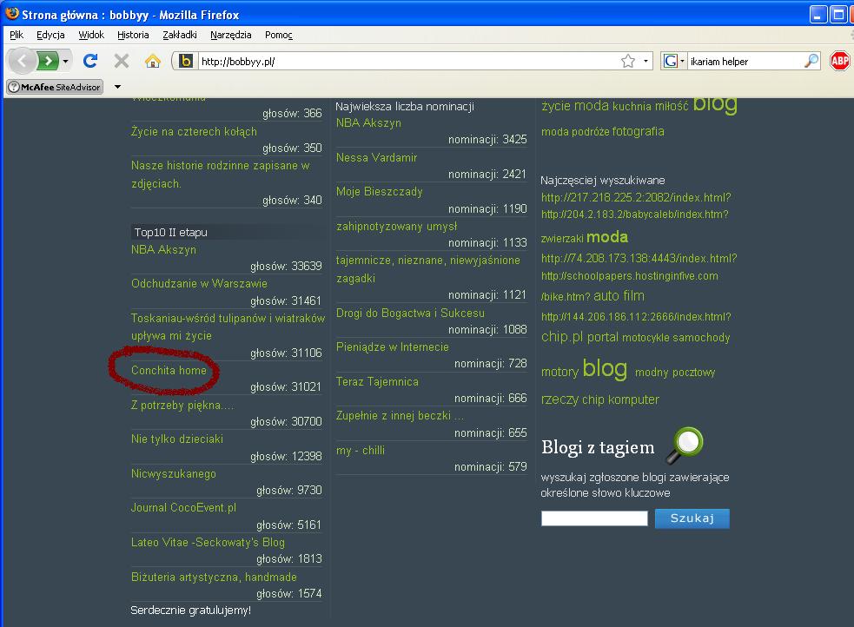
Task: Click the McAfee SiteAdvisor button
Action: [x=55, y=87]
